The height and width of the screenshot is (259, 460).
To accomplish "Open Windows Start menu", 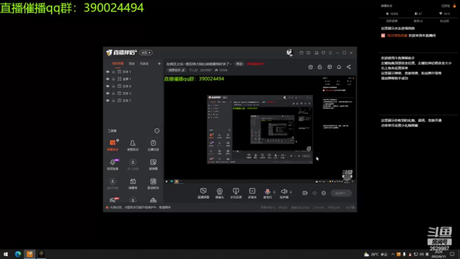I will coord(6,254).
